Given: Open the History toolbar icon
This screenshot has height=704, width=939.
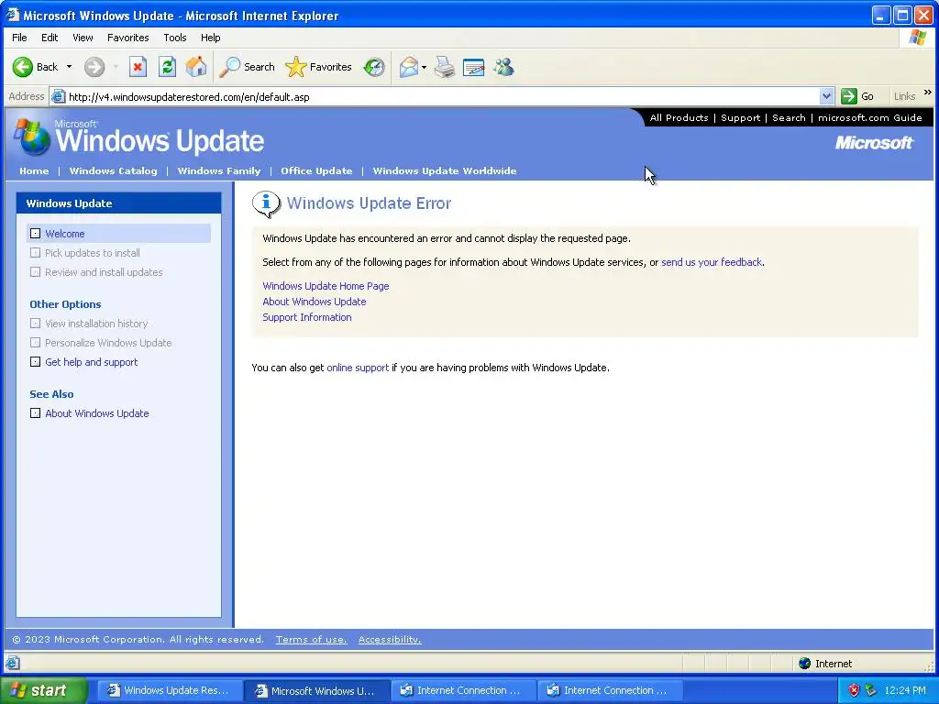Looking at the screenshot, I should (374, 67).
